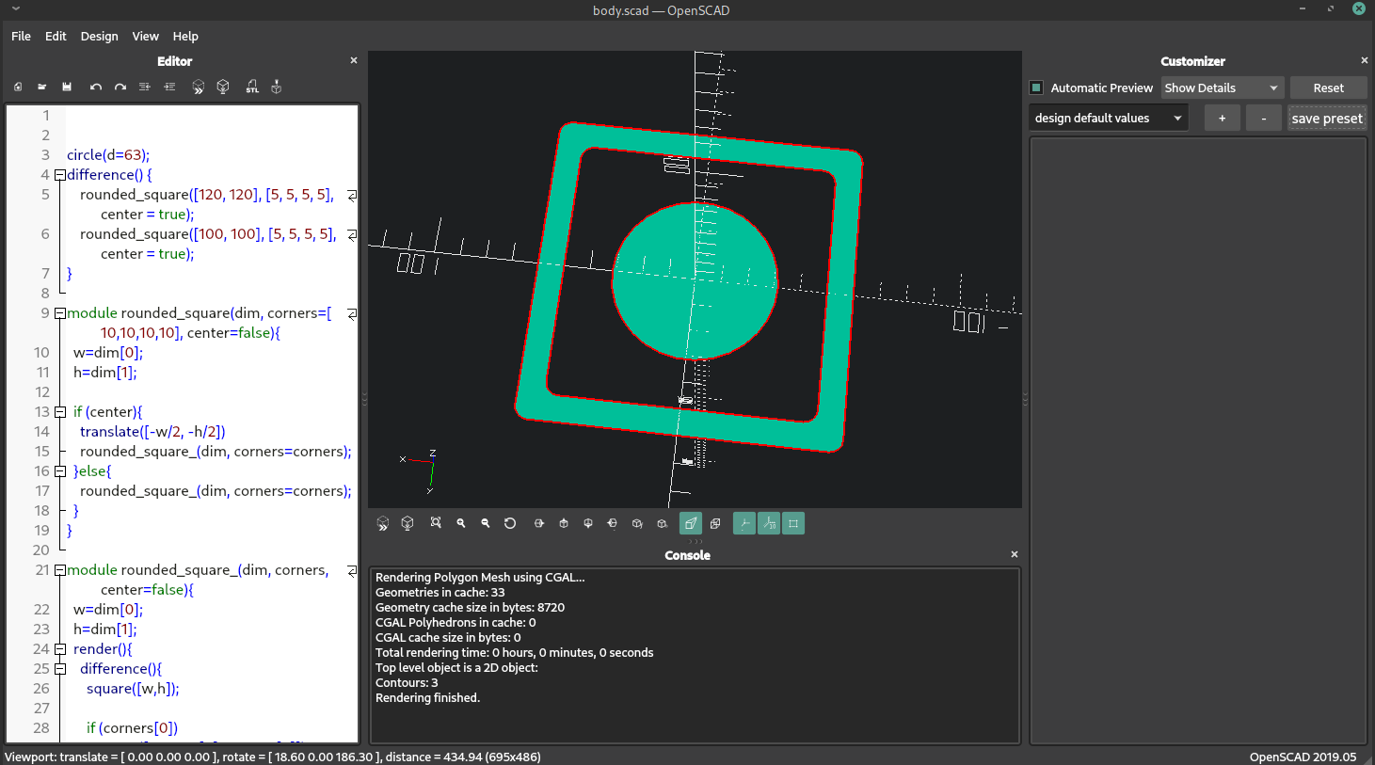The height and width of the screenshot is (765, 1375).
Task: Click the plus button to add preset
Action: (x=1222, y=118)
